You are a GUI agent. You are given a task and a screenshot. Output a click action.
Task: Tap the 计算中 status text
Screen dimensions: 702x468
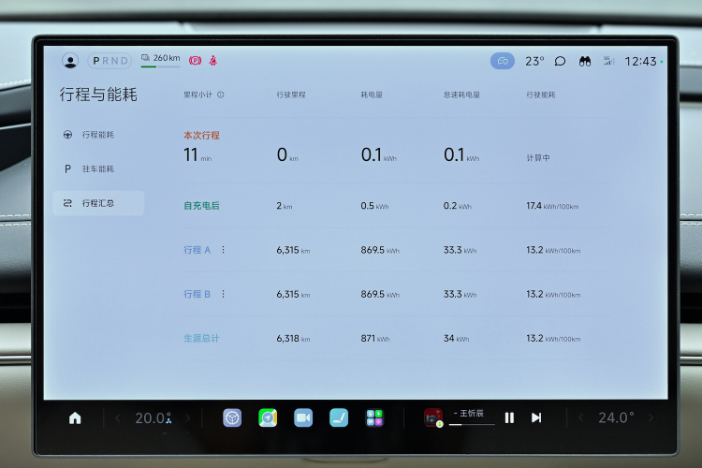(538, 157)
